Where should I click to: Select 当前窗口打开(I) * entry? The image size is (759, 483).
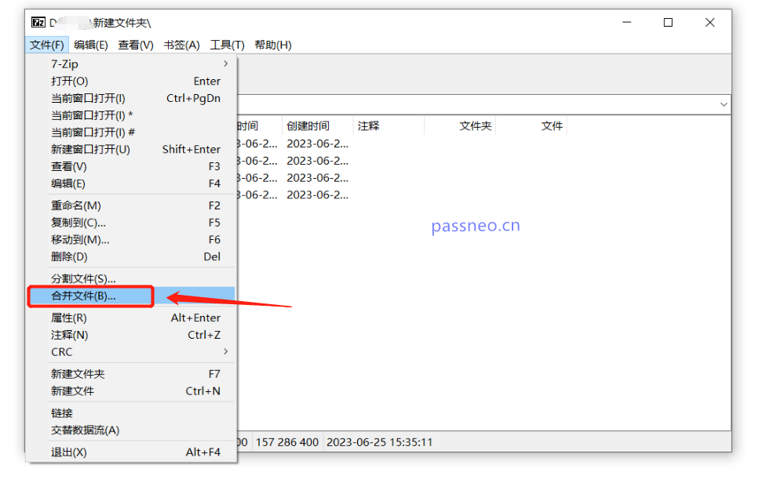coord(131,115)
